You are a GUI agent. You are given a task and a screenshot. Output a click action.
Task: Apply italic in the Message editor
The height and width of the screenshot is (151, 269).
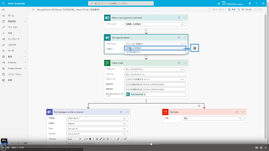[x=94, y=139]
